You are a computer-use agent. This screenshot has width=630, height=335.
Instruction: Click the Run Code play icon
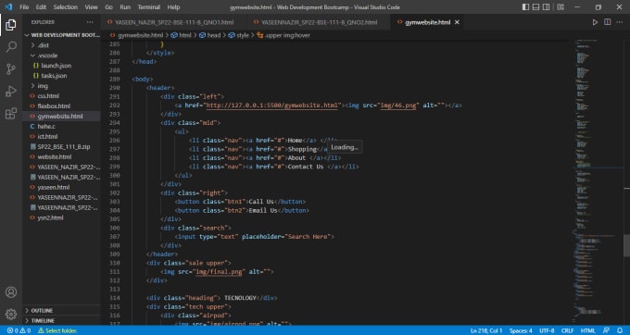tap(595, 22)
